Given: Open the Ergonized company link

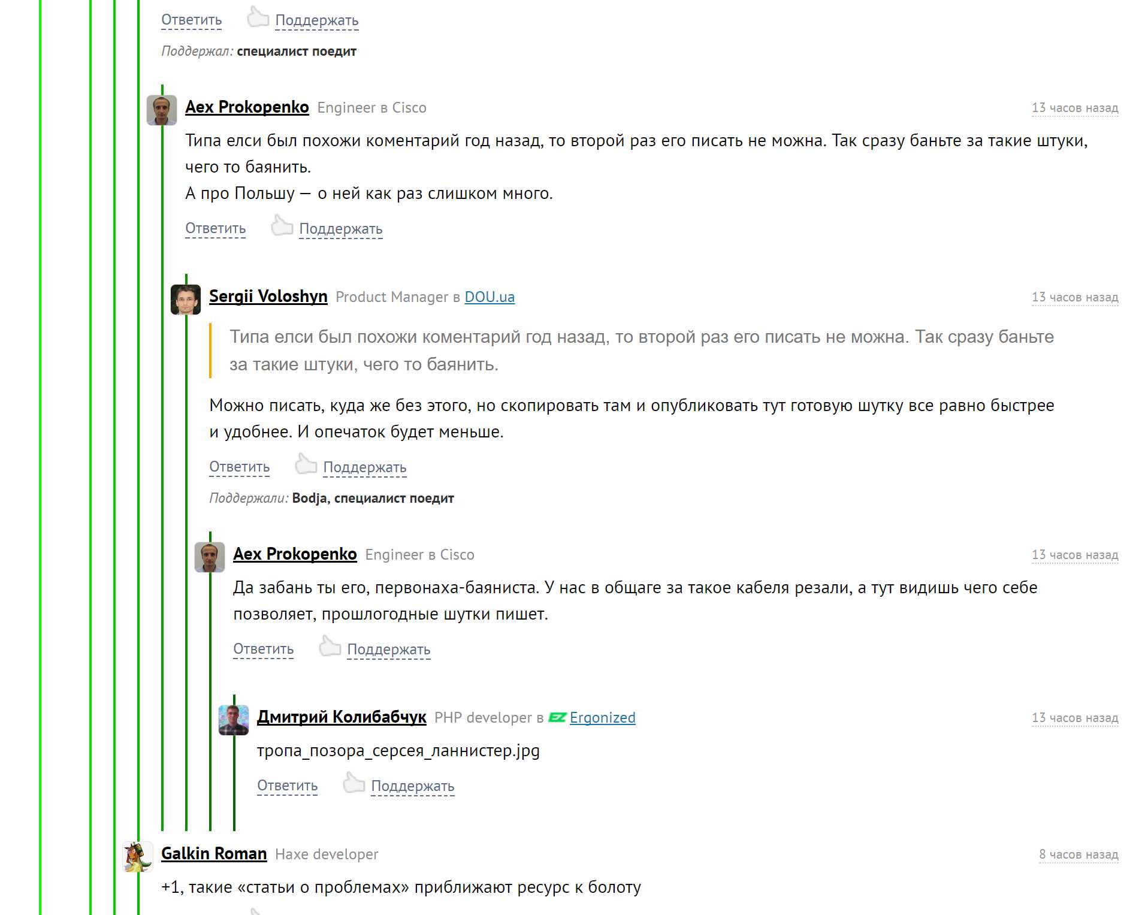Looking at the screenshot, I should [602, 718].
